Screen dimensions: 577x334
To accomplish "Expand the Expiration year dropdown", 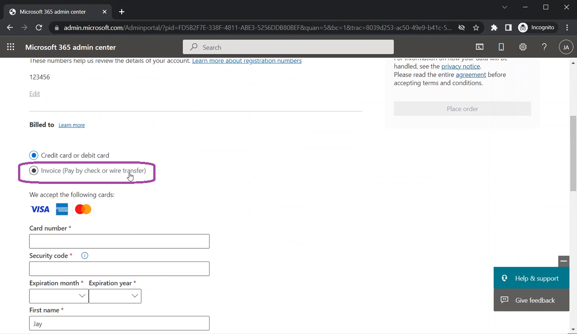I will (115, 296).
